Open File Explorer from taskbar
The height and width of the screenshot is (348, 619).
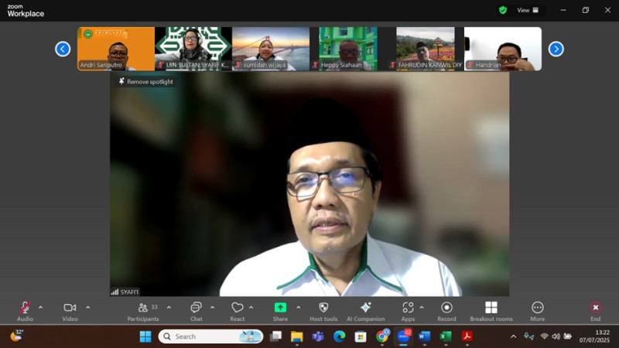pos(296,336)
